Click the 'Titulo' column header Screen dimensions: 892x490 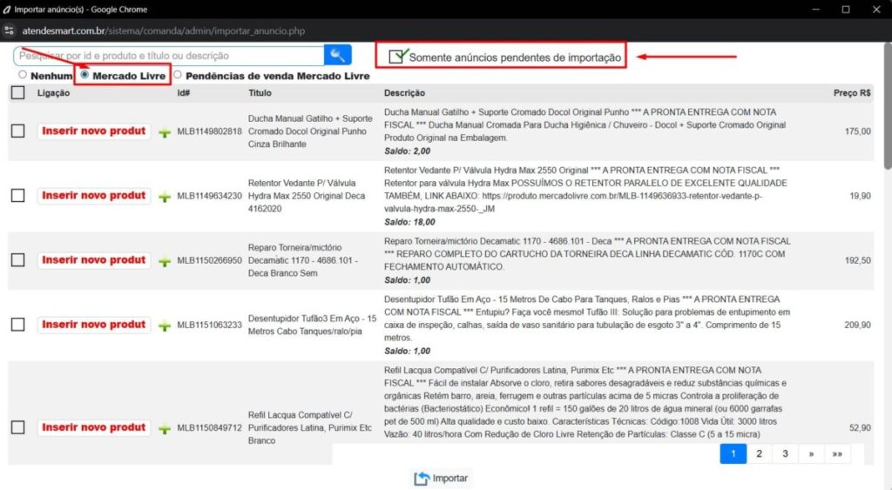point(260,92)
